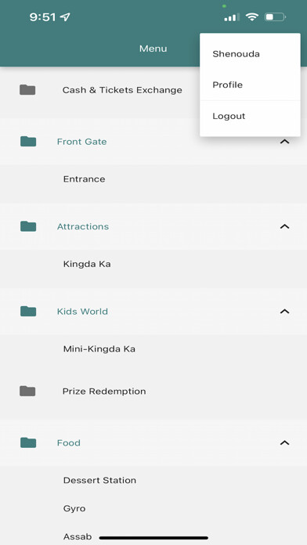
Task: Open the Entrance item
Action: pyautogui.click(x=153, y=179)
